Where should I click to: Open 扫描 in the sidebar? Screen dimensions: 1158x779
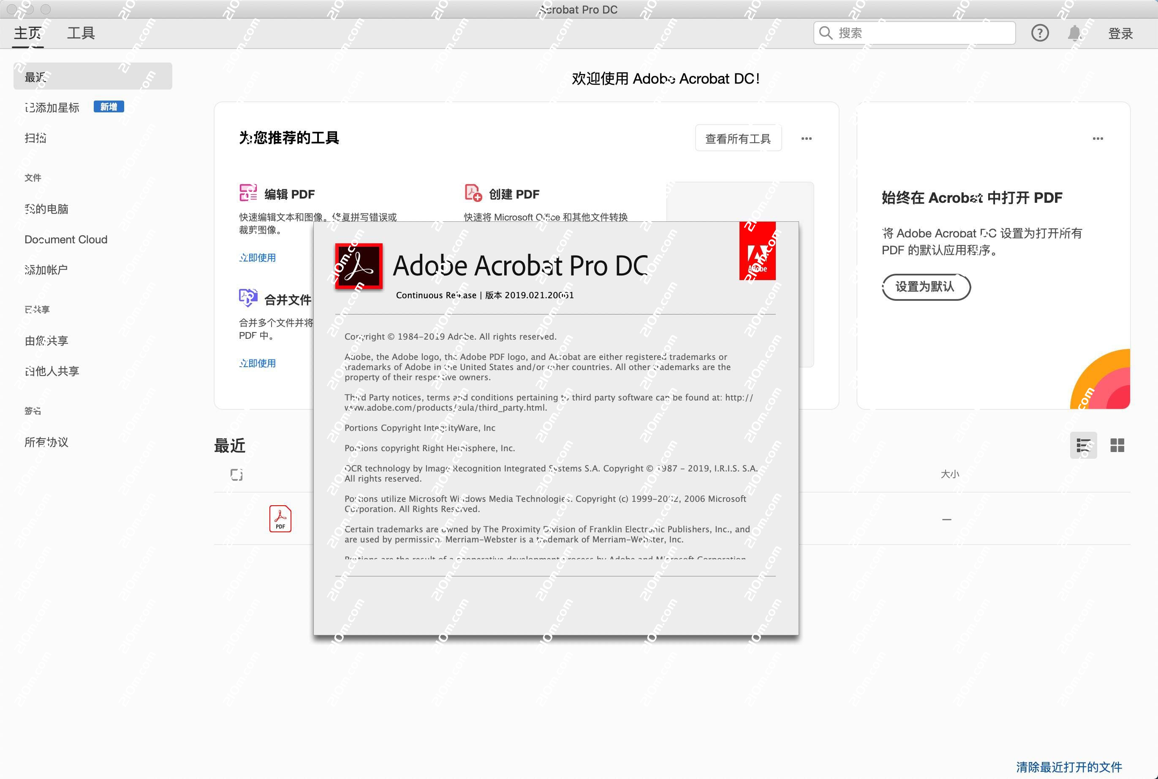35,138
